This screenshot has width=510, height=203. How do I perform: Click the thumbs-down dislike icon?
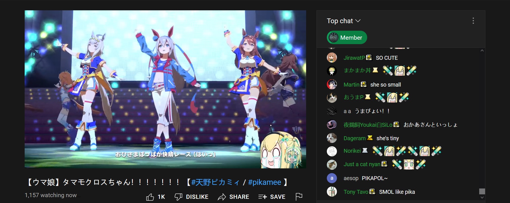coord(178,197)
